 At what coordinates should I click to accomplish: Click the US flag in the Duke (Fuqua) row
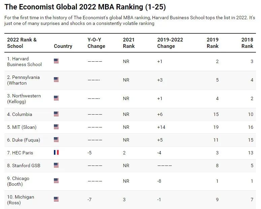coord(56,140)
